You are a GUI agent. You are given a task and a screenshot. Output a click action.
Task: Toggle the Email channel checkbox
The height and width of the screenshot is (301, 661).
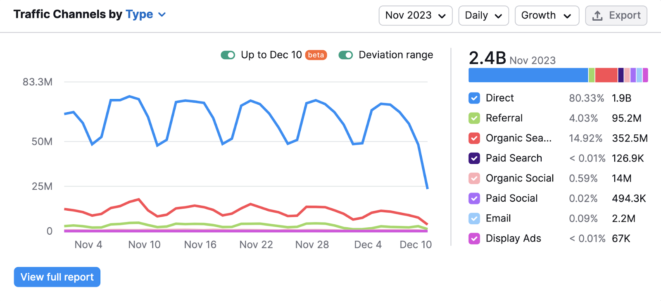pos(474,219)
